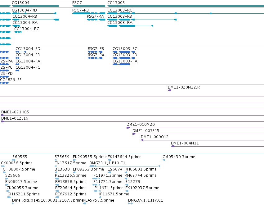
Task: Select EST IP11971.5prime
Action: click(109, 188)
